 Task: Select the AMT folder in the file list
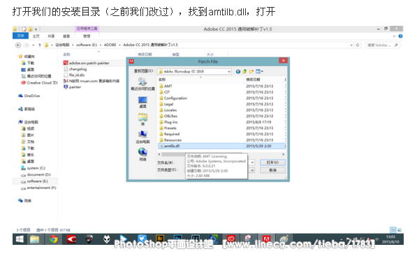[x=166, y=86]
